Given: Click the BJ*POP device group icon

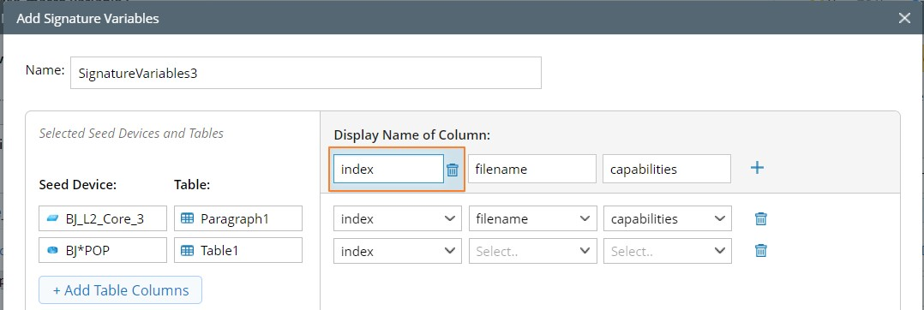Looking at the screenshot, I should click(52, 251).
